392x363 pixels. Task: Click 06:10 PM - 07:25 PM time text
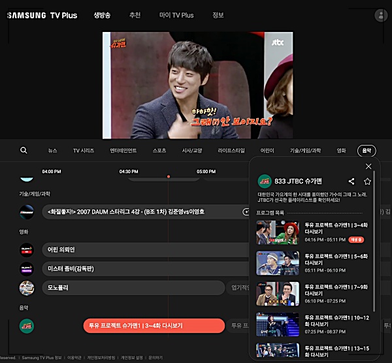pos(325,301)
